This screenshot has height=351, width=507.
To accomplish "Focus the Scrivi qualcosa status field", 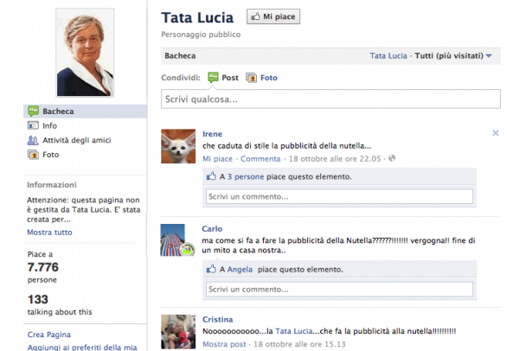I will click(331, 99).
